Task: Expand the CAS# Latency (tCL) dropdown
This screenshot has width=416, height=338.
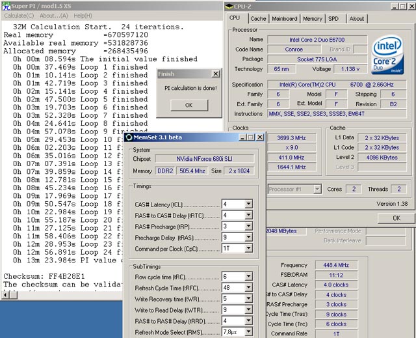Action: [x=248, y=204]
